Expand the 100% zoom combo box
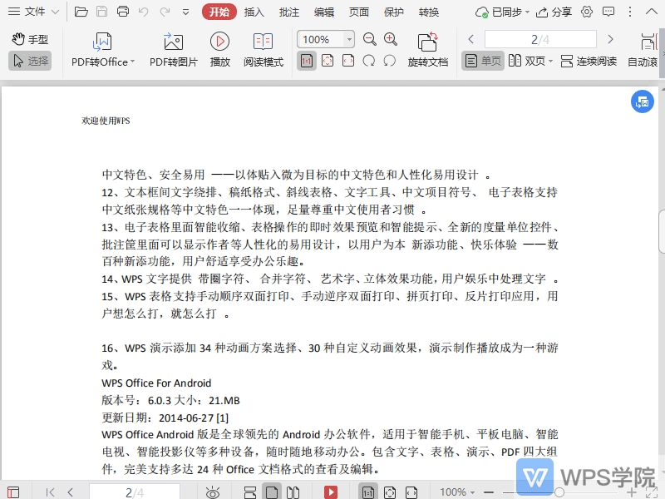665x499 pixels. coord(348,39)
